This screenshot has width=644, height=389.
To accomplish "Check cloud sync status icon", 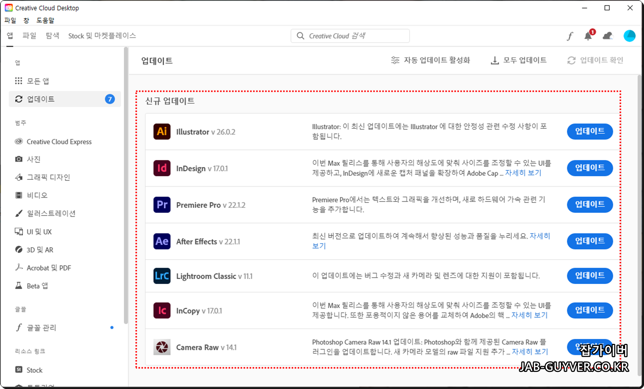I will (608, 36).
